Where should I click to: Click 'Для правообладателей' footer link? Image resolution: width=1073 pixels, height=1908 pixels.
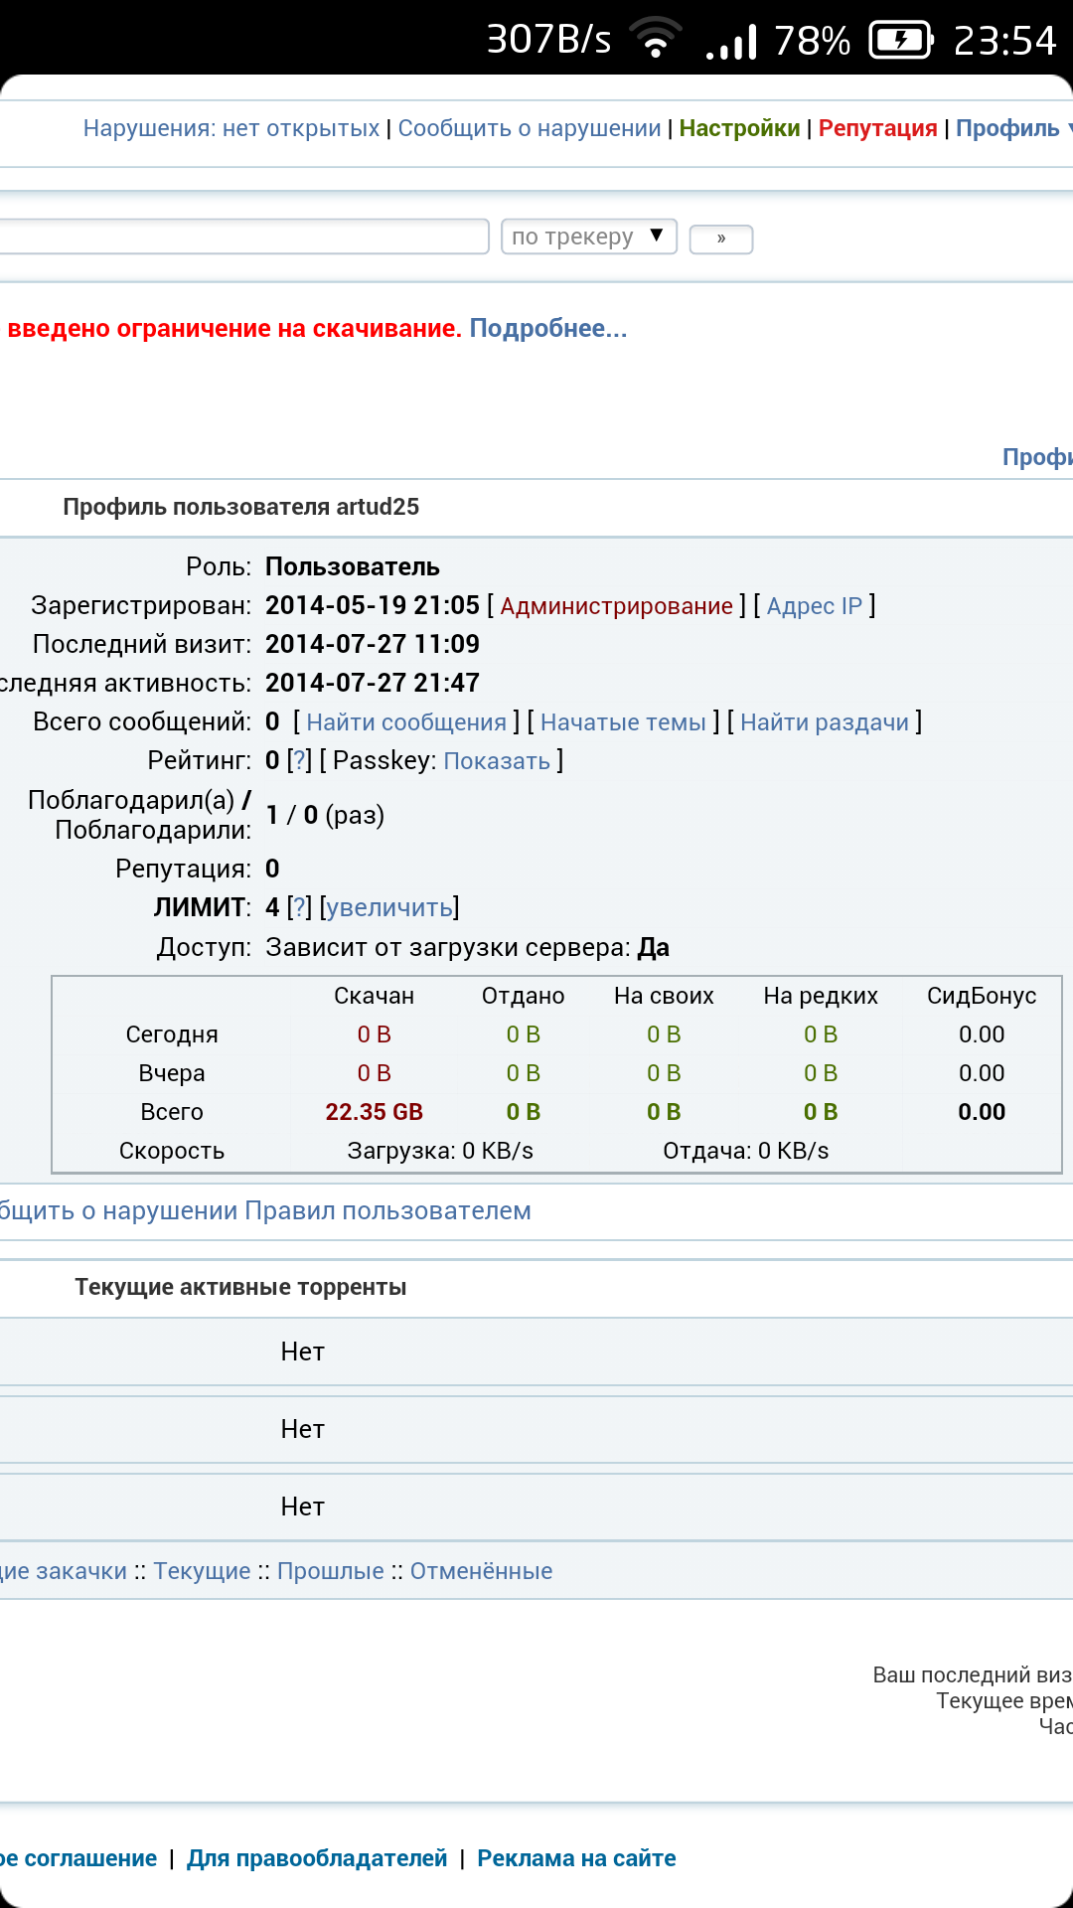click(317, 1858)
